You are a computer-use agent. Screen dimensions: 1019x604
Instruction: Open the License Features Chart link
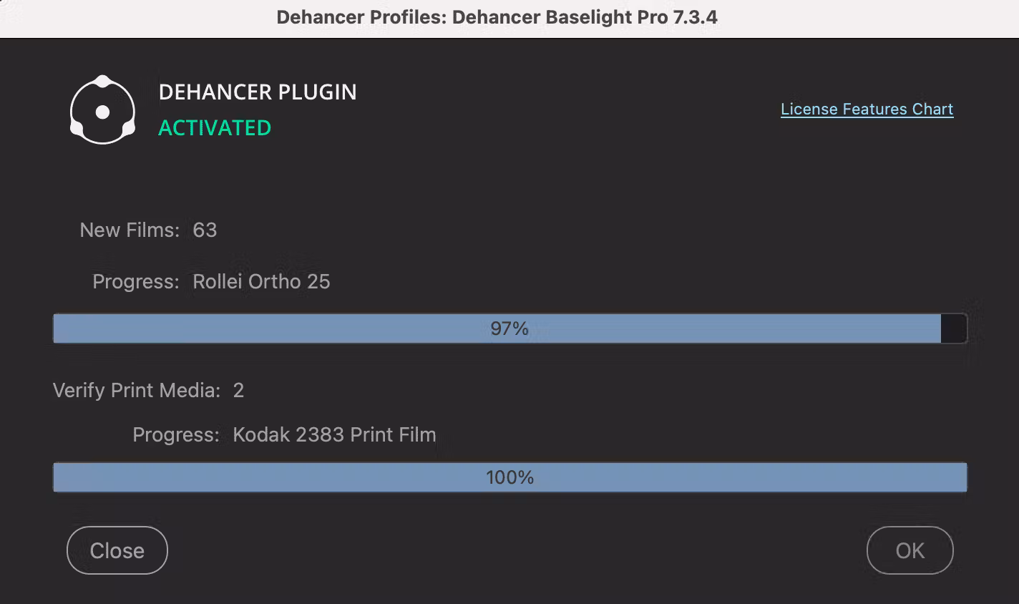[867, 109]
